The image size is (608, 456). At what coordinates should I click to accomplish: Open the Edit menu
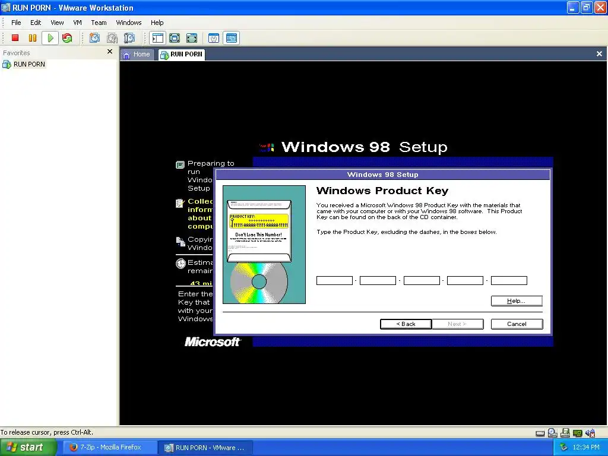[x=36, y=23]
